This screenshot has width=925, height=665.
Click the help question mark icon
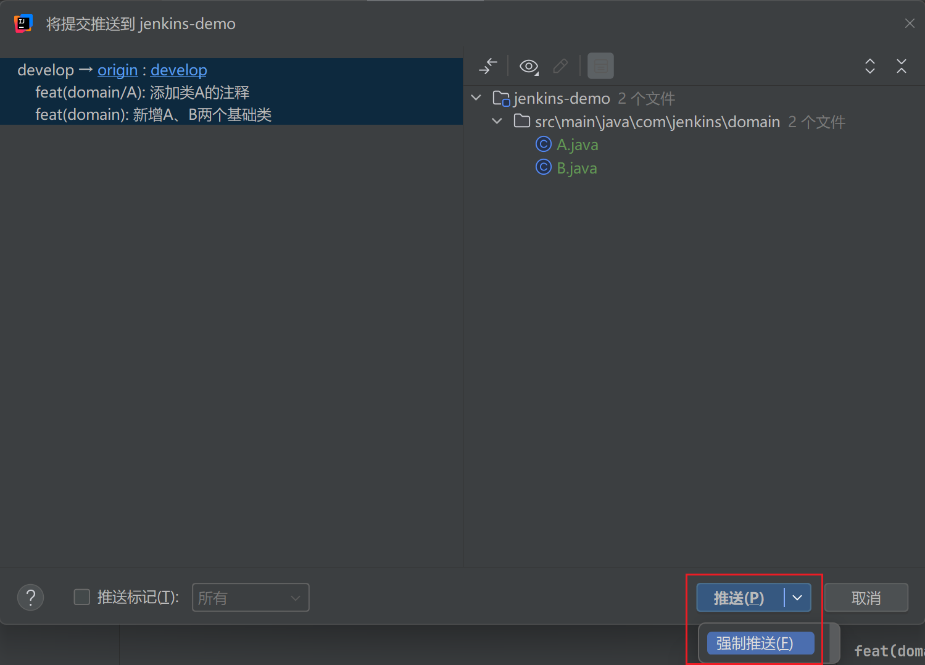click(30, 597)
